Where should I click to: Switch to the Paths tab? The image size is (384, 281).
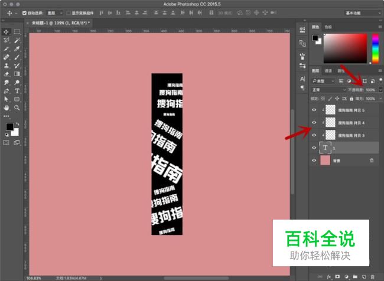[x=341, y=71]
